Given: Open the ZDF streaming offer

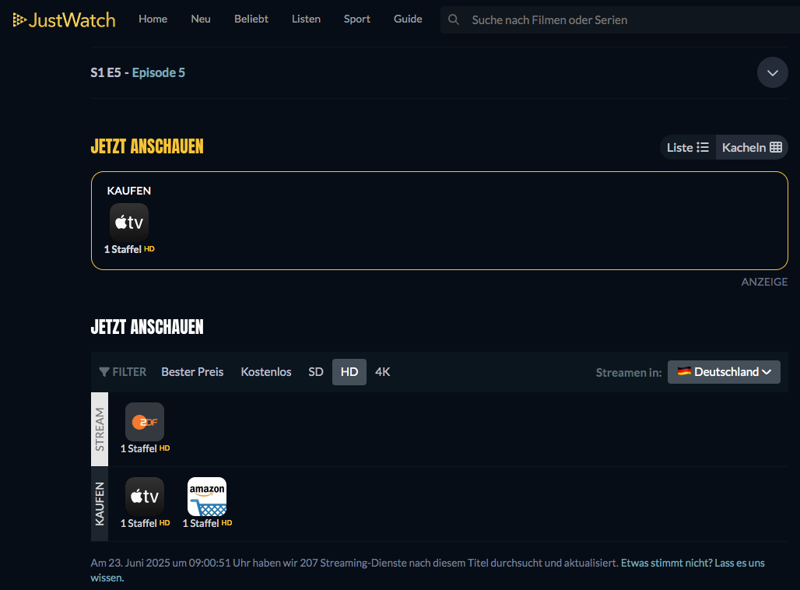Looking at the screenshot, I should point(145,422).
